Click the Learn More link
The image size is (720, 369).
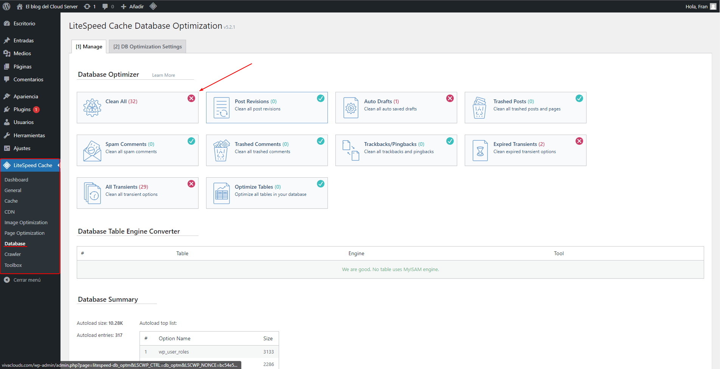(163, 75)
